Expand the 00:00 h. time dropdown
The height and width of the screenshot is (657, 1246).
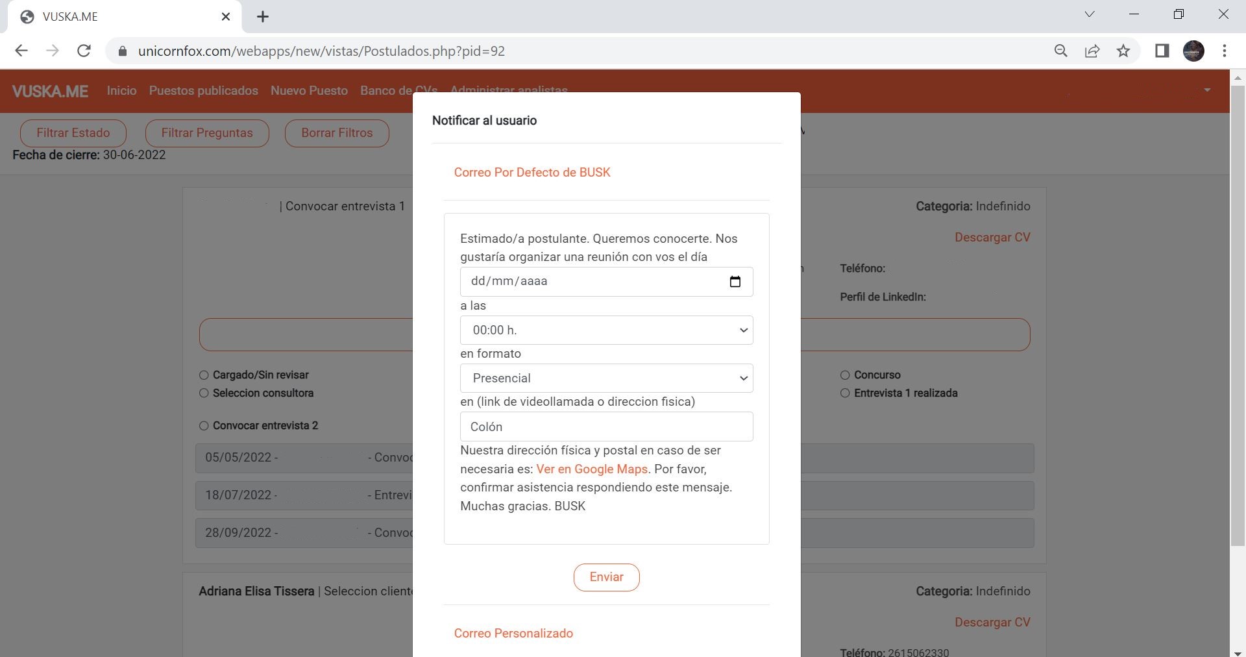606,330
